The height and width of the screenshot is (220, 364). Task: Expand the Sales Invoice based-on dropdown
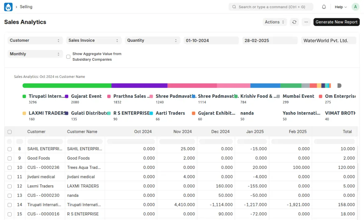[94, 41]
